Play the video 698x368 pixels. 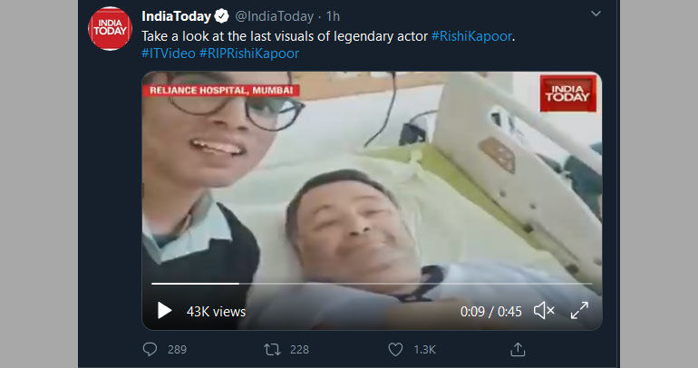tap(164, 311)
